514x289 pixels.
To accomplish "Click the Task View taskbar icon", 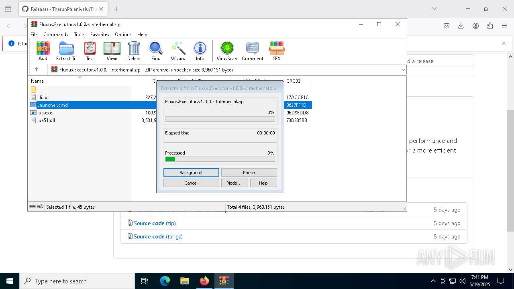I will coord(145,281).
